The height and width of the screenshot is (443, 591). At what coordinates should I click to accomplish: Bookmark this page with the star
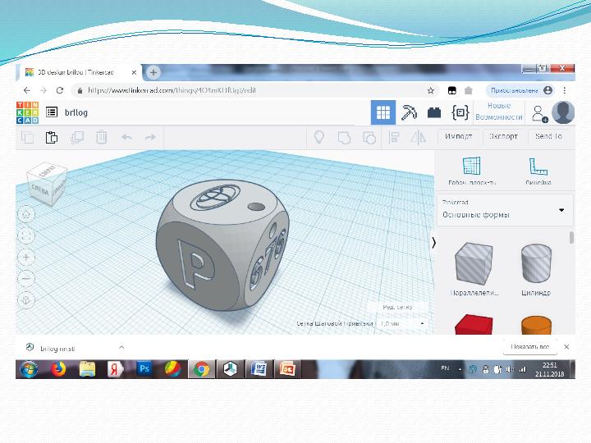[430, 90]
